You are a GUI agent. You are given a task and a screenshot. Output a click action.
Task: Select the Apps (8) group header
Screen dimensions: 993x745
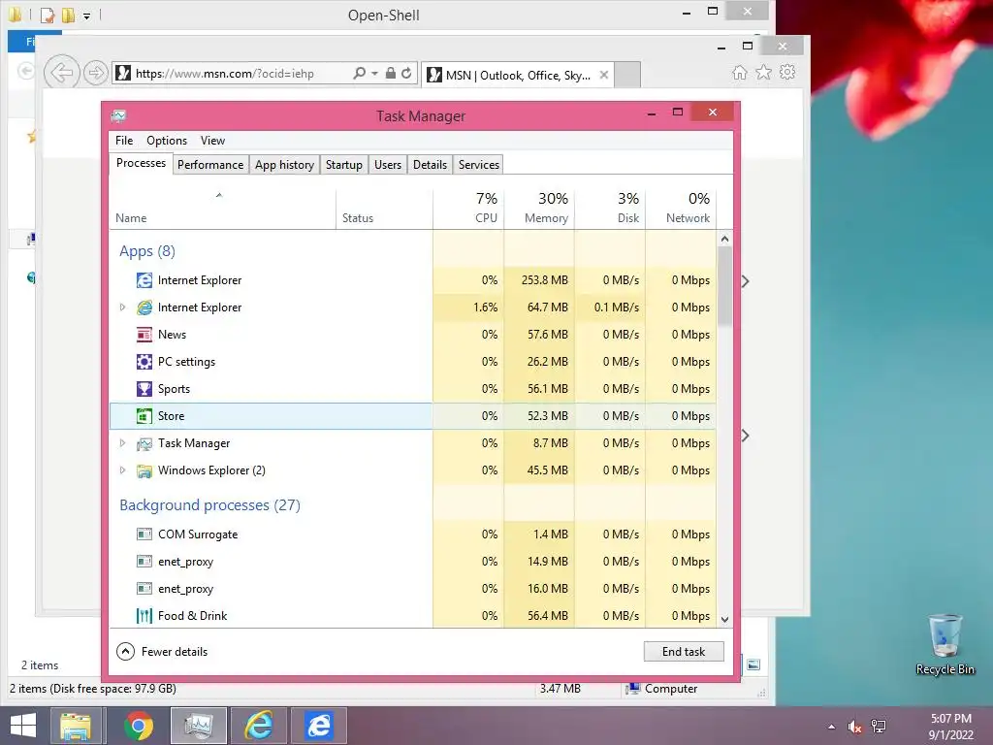147,251
